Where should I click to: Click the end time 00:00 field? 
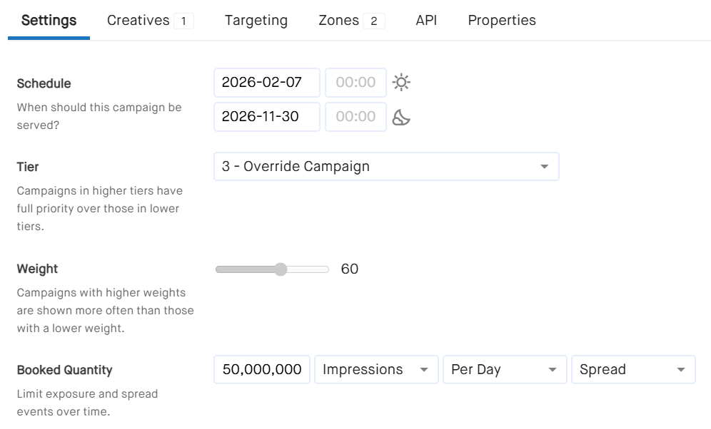[356, 117]
